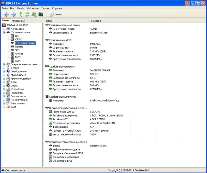Switch to the Избранное tab
The image size is (207, 173).
coord(17,21)
